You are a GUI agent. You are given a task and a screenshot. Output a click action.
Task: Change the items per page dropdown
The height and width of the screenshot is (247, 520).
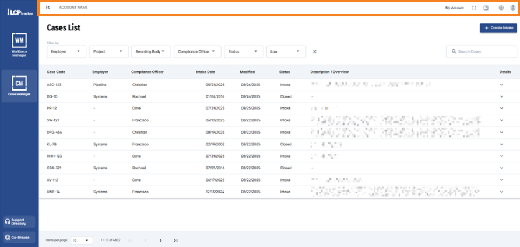tap(82, 241)
